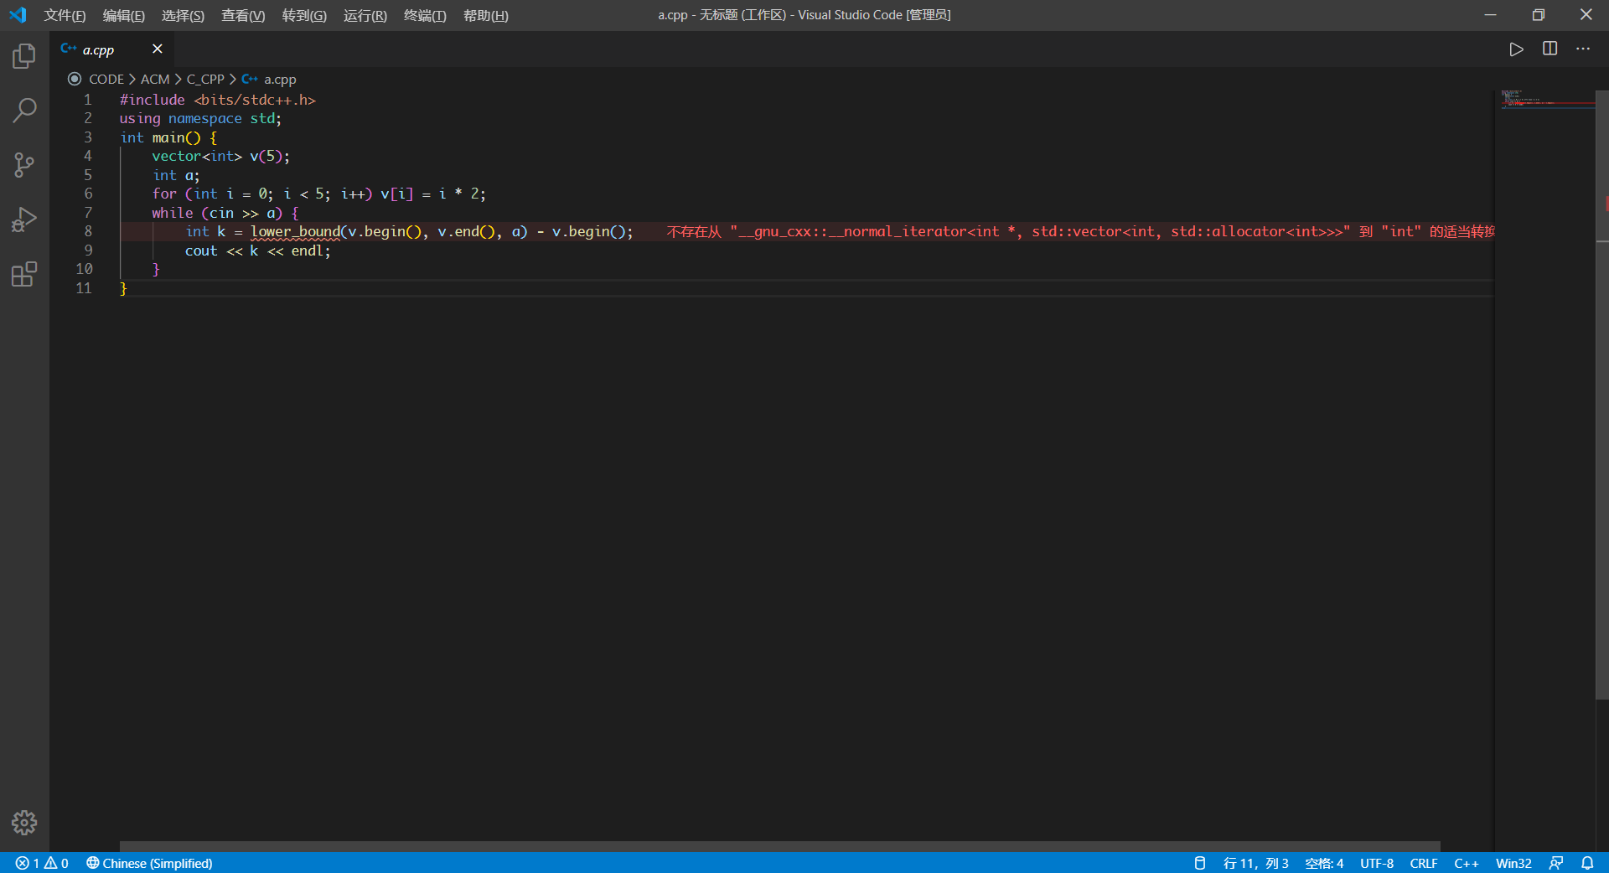
Task: Open the 帮助(H) menu
Action: (485, 15)
